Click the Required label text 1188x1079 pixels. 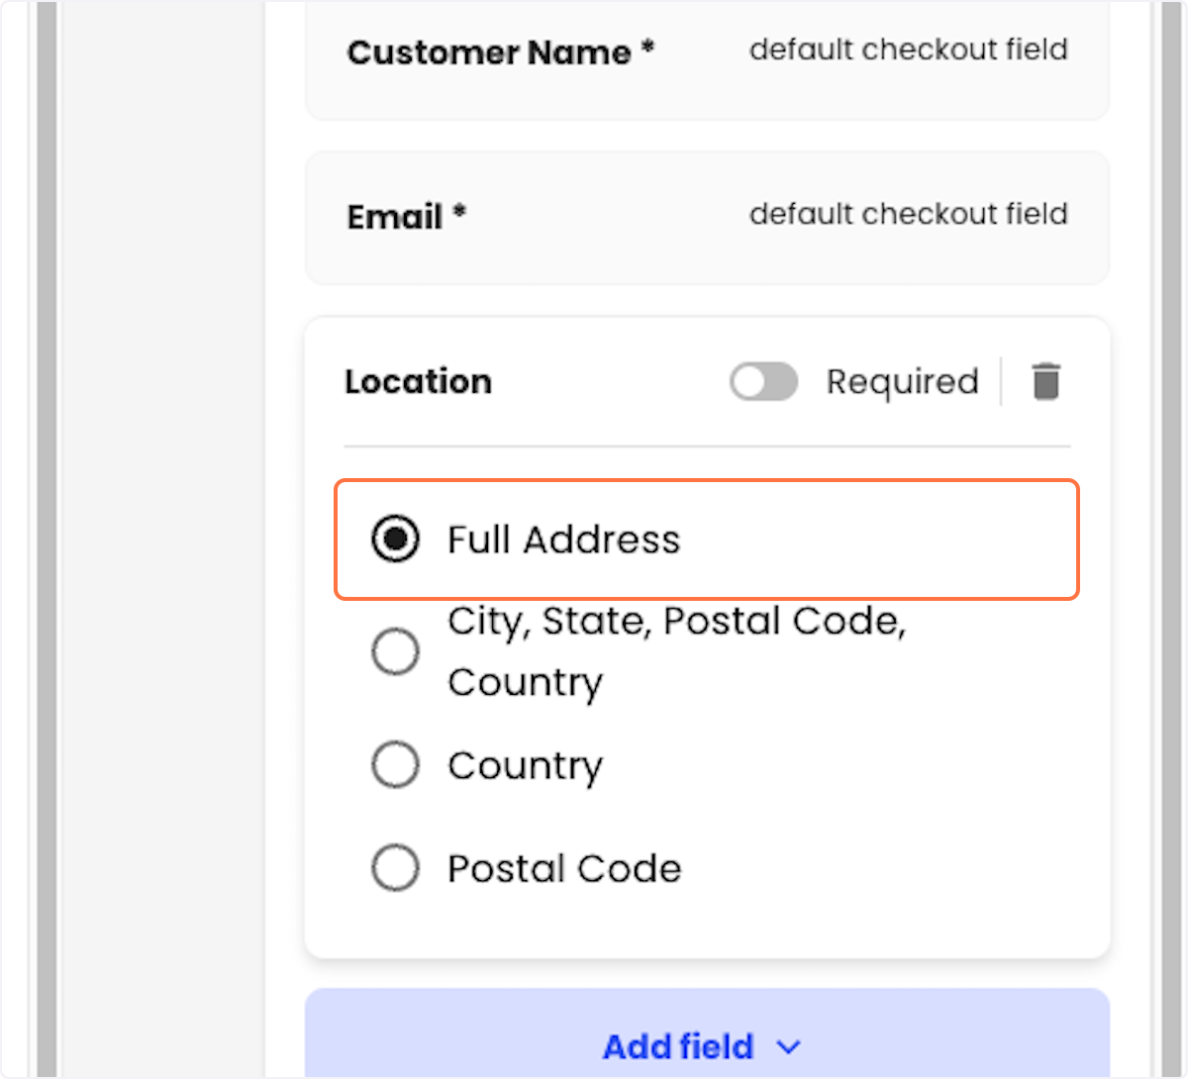click(x=902, y=382)
